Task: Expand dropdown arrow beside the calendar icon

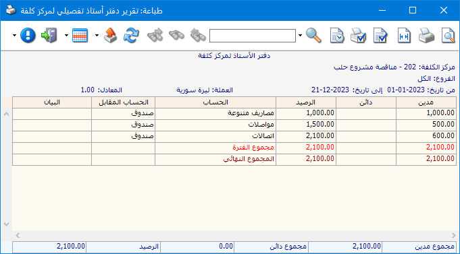Action: [66, 36]
